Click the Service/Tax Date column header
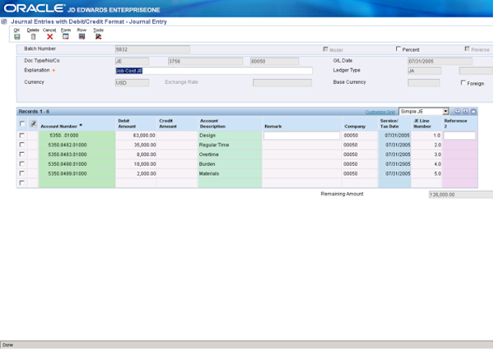This screenshot has width=494, height=350. coord(394,123)
